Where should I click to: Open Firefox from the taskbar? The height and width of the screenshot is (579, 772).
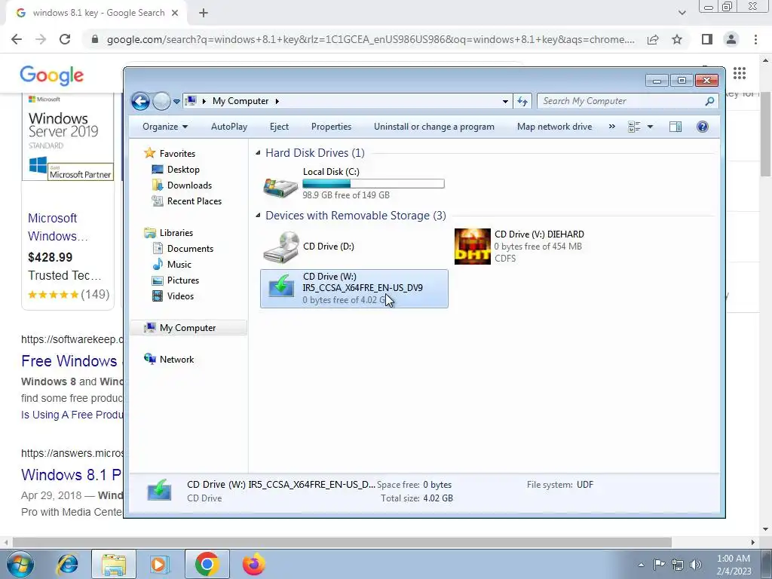(x=253, y=564)
